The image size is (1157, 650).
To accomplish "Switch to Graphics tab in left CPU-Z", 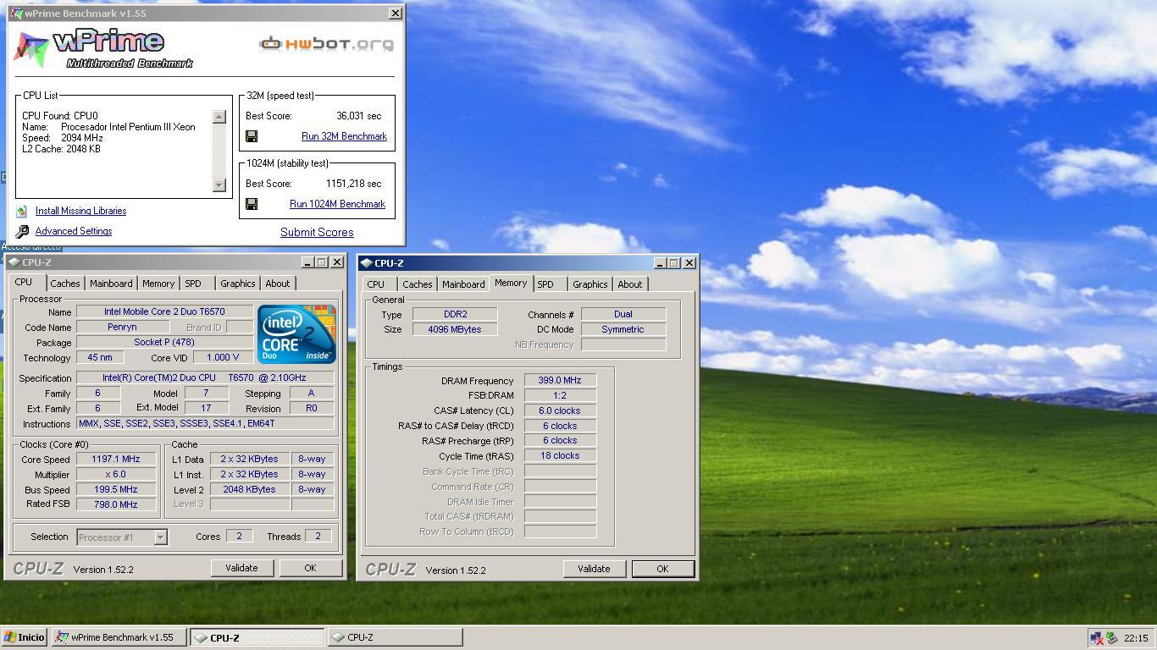I will 237,284.
